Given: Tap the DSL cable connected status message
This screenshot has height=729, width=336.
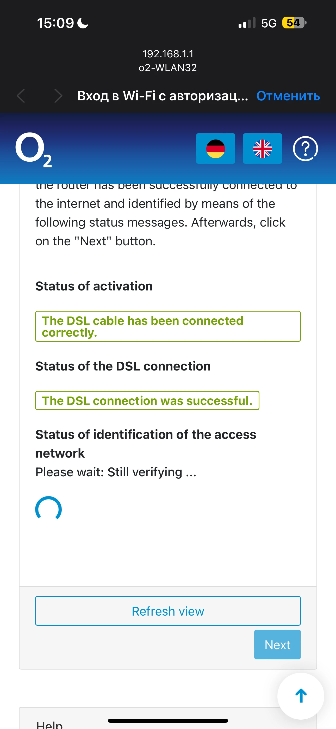Looking at the screenshot, I should point(168,326).
